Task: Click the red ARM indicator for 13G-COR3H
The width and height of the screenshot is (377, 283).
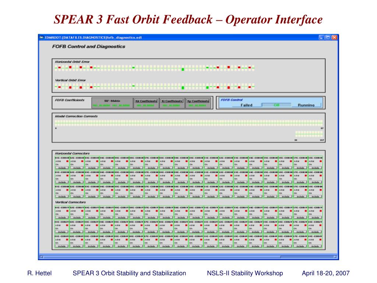Action: click(246, 176)
